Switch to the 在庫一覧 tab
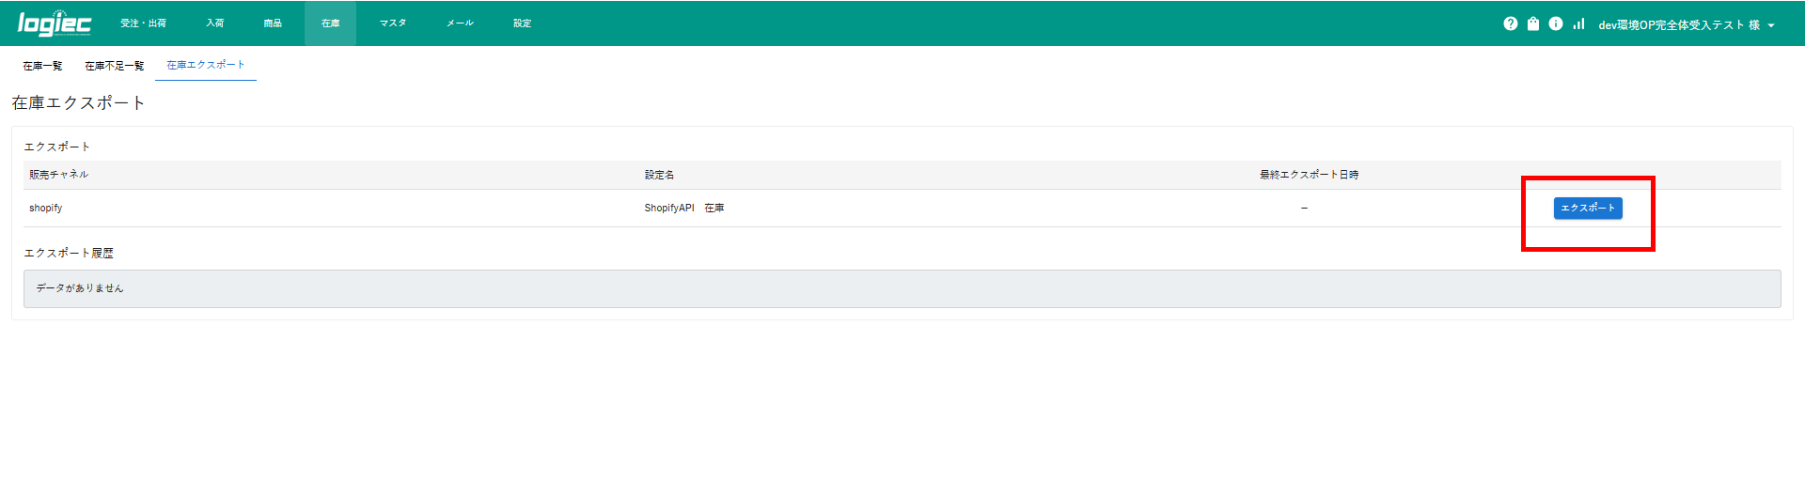Screen dimensions: 1805x496 42,66
